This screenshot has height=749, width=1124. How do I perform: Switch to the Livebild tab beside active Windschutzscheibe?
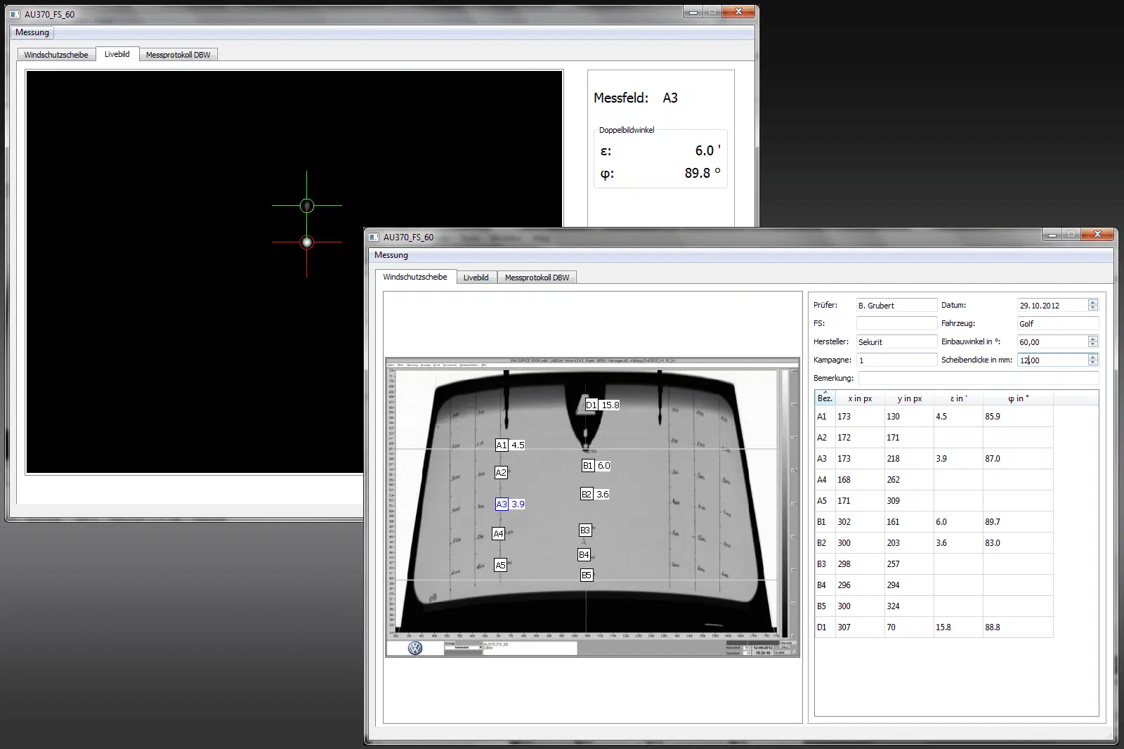pyautogui.click(x=476, y=278)
